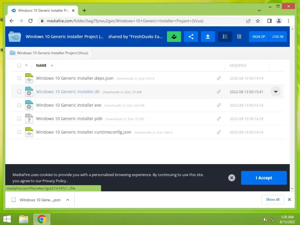Expand options arrow for Installer.dll row
300x225 pixels.
(x=276, y=92)
